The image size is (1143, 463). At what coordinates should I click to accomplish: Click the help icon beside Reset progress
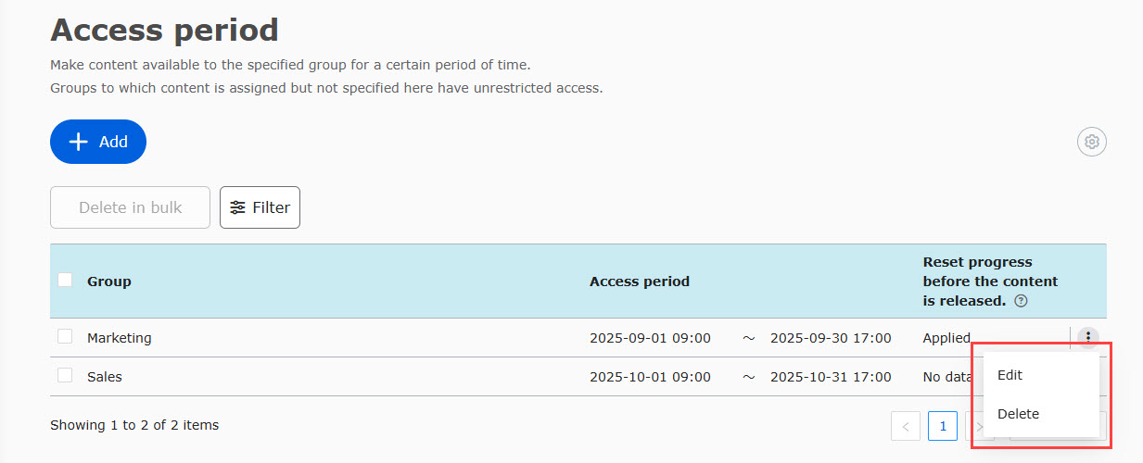point(1021,301)
